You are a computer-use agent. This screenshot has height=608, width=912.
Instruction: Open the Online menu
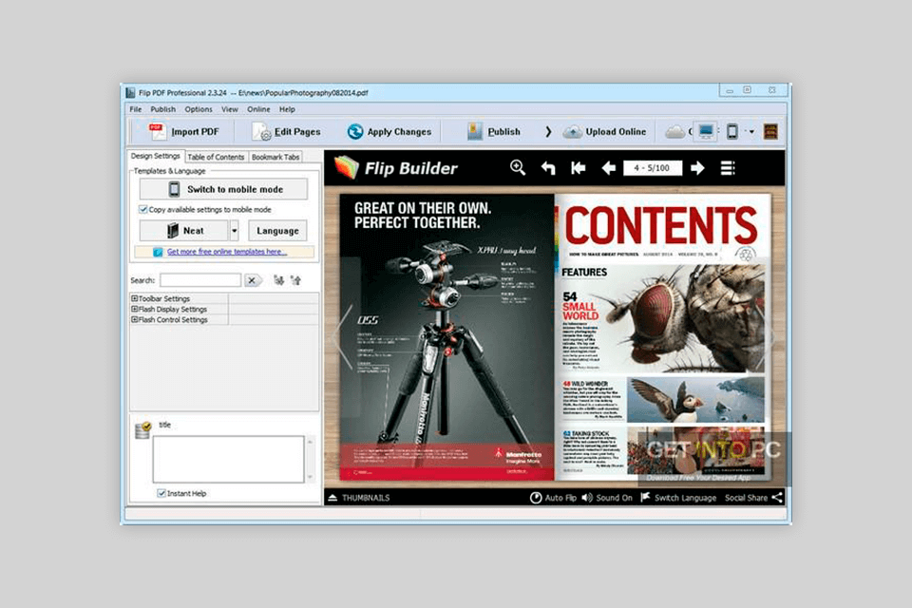[x=258, y=109]
